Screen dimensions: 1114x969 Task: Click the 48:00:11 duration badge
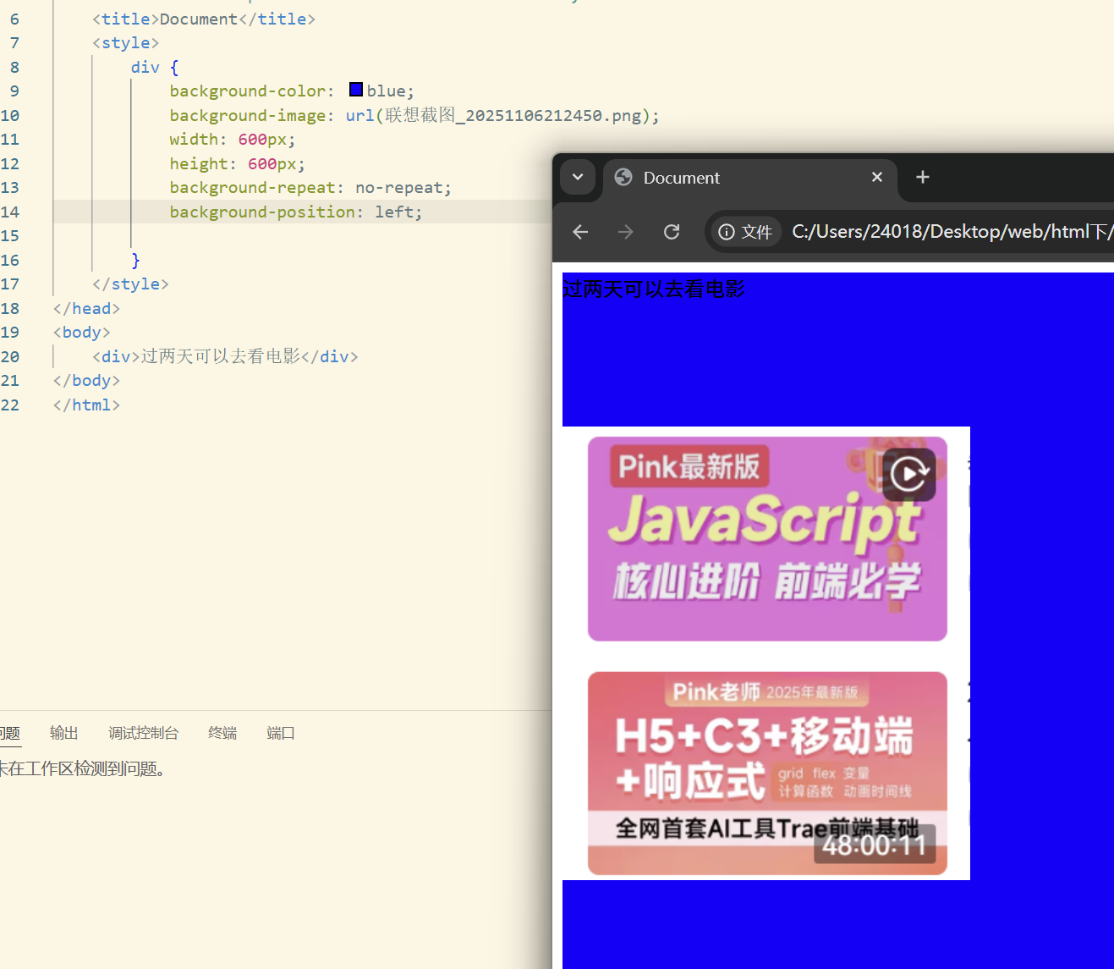coord(875,845)
